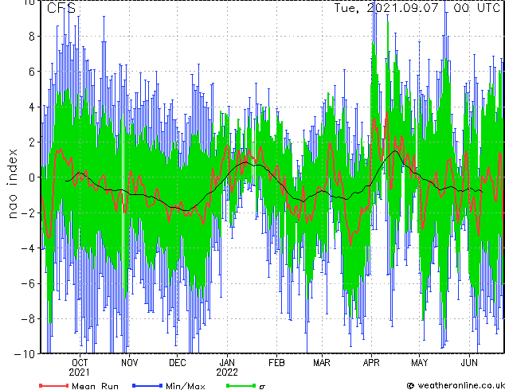Select the NOV axis label
This screenshot has width=505, height=390.
coord(130,363)
